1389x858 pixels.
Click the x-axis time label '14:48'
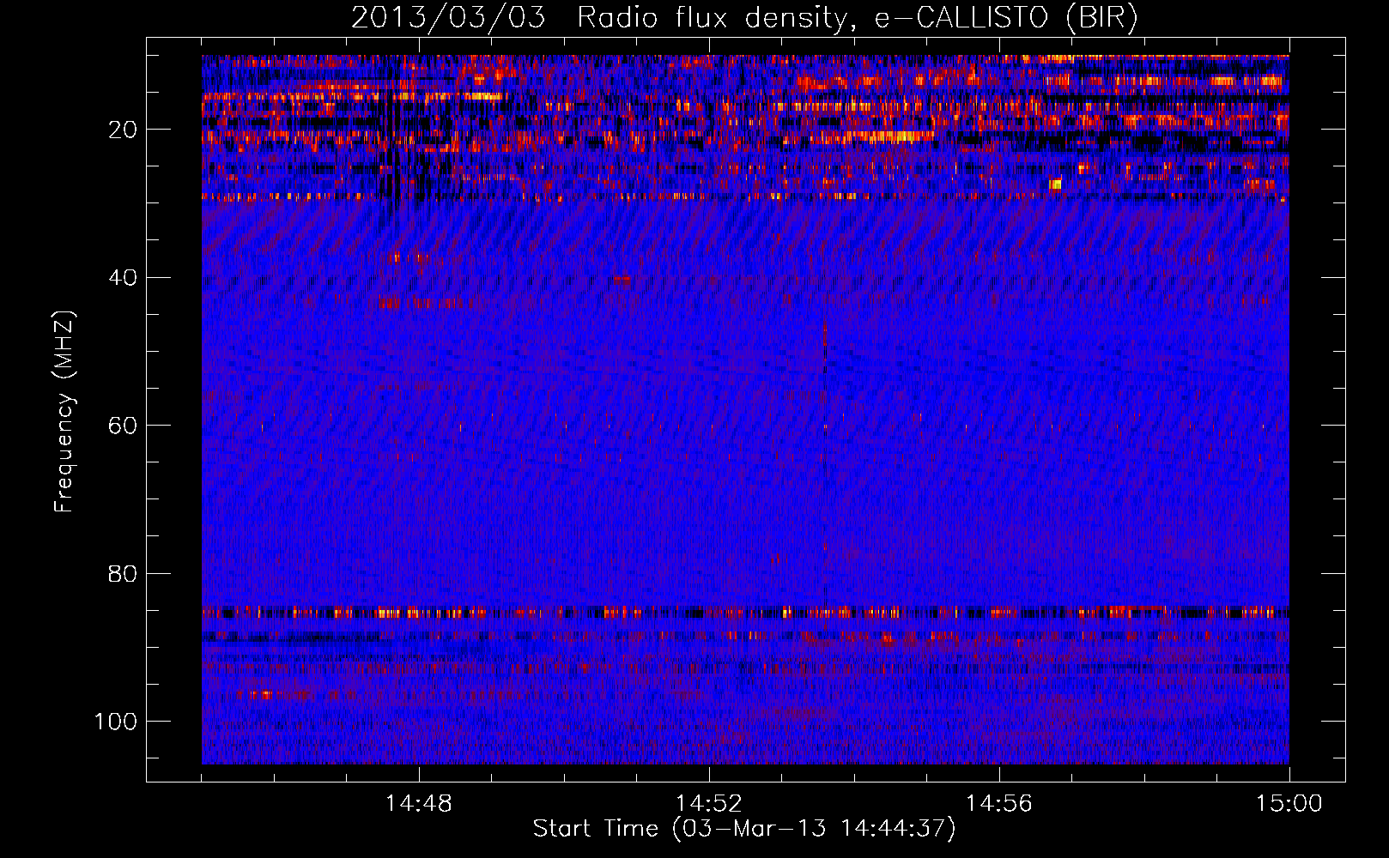tap(418, 804)
